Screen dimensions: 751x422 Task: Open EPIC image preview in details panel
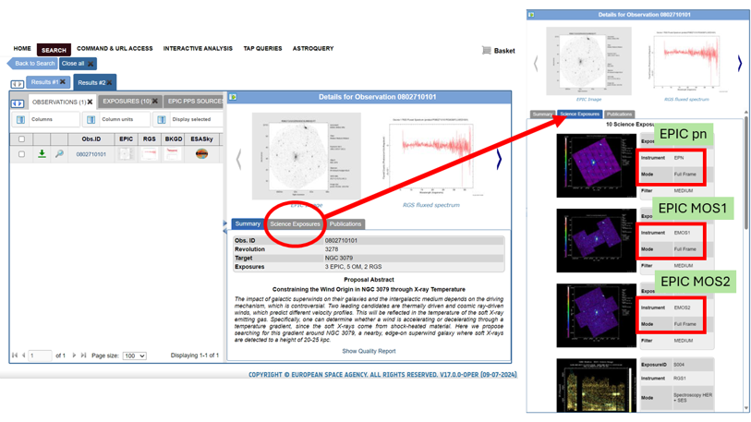(307, 156)
